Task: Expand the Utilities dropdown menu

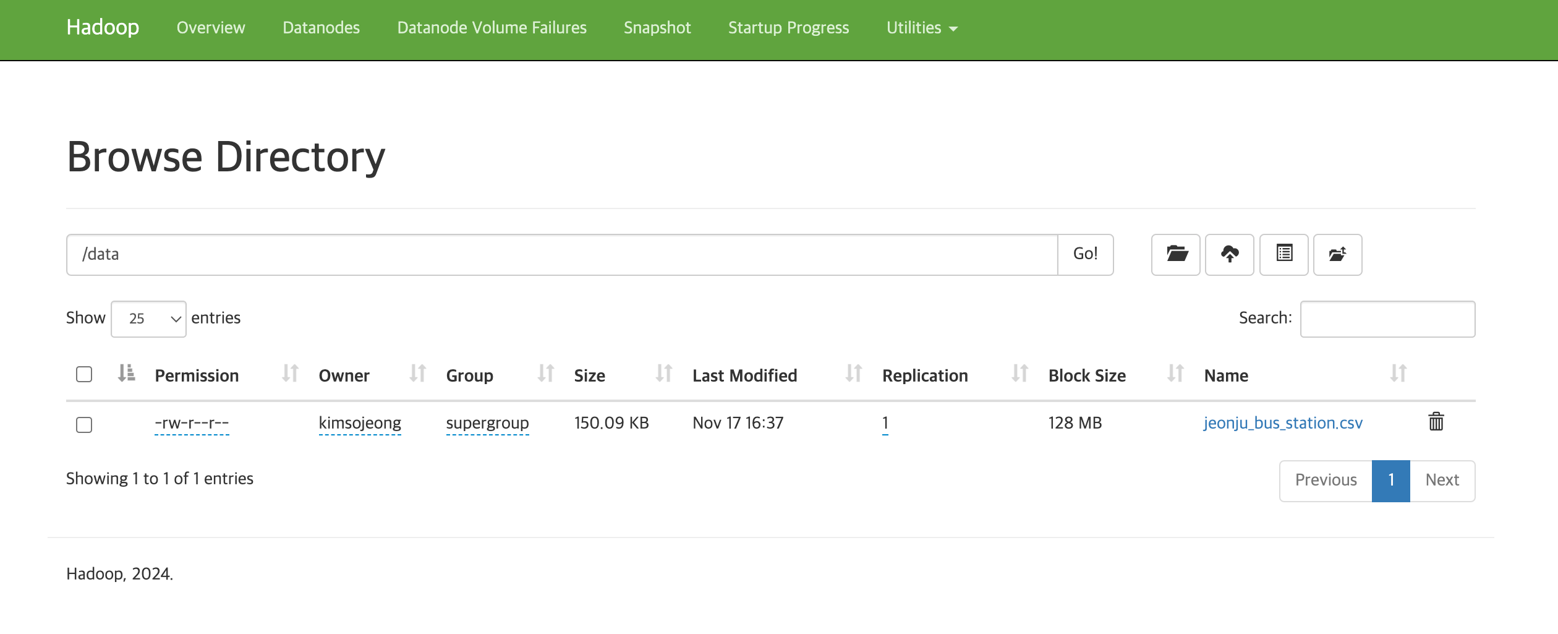Action: [x=922, y=28]
